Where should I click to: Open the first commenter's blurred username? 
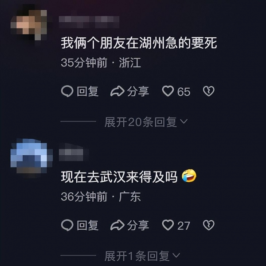coord(89,22)
